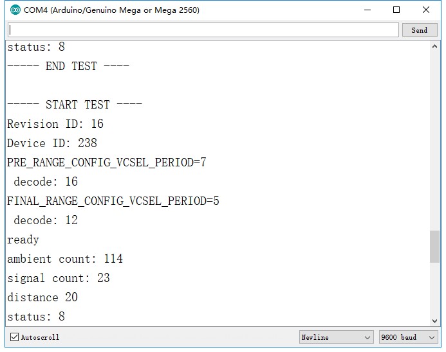446x352 pixels.
Task: Expand the 9600 baud rate dropdown
Action: click(x=407, y=337)
